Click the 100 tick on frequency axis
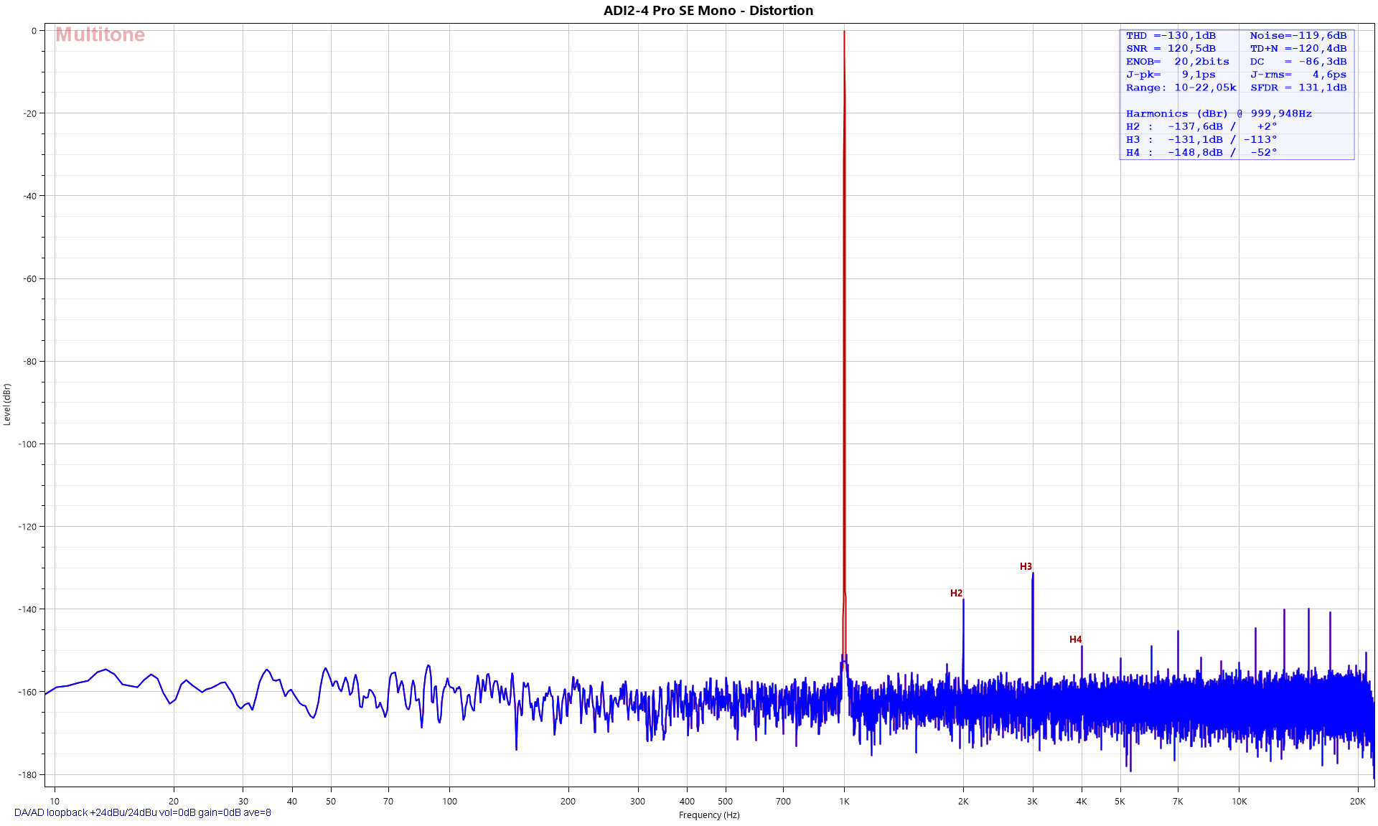1378x826 pixels. coord(450,802)
